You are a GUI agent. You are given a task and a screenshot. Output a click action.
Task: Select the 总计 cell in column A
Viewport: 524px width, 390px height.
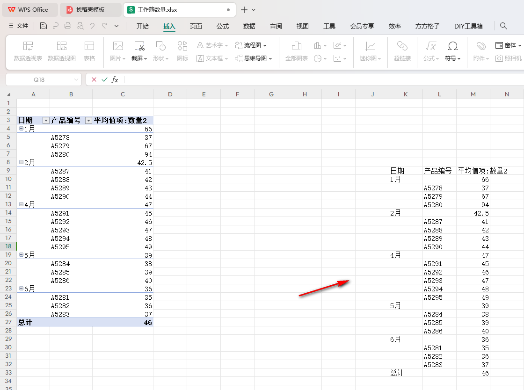(x=33, y=322)
